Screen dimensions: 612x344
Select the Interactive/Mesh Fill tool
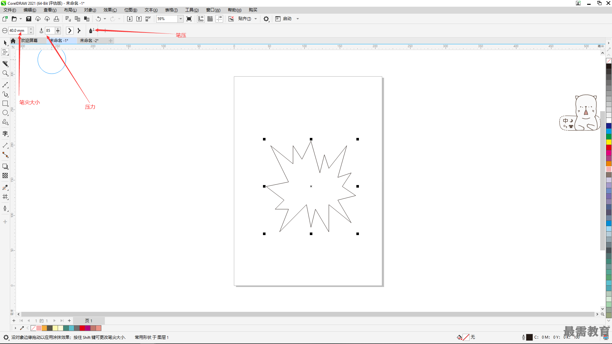[x=5, y=197]
